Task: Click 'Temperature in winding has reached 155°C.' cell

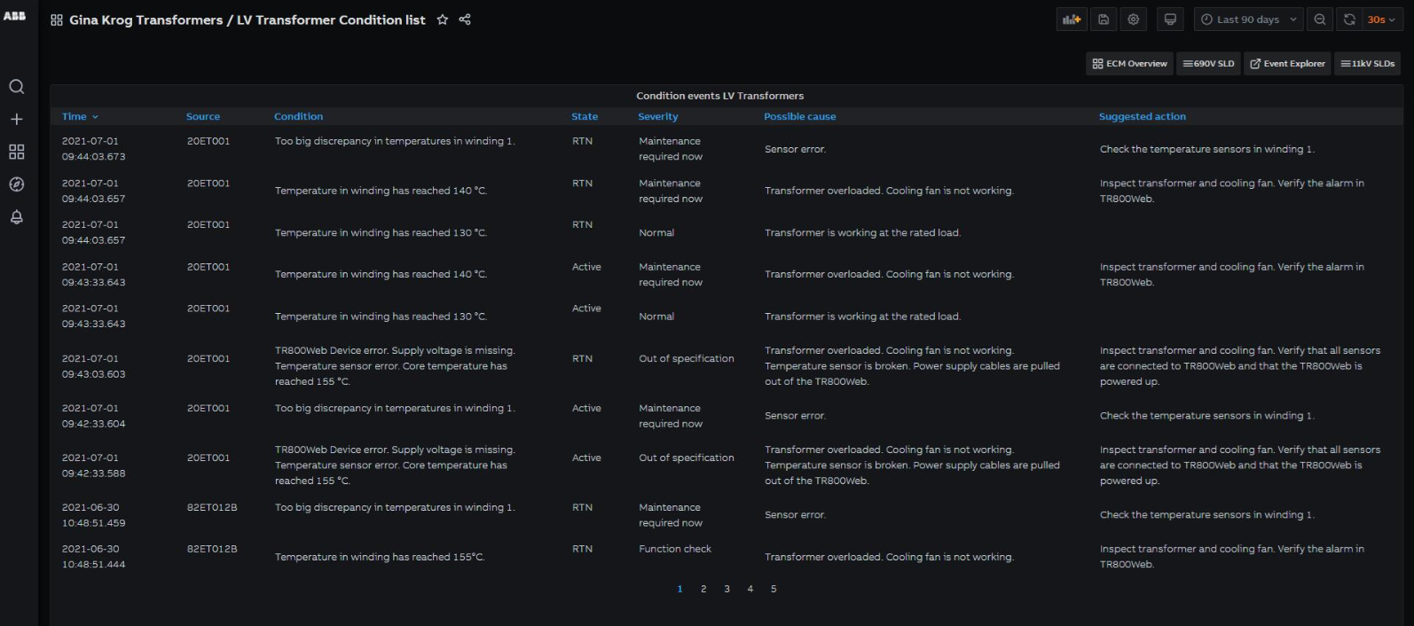Action: [380, 557]
